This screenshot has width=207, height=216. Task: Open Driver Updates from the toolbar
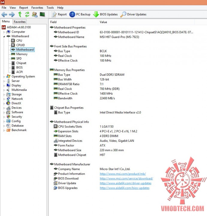133,14
